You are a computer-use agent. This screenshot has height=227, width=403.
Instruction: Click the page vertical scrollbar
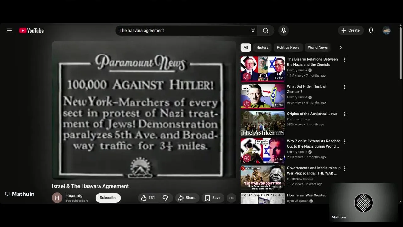pos(400,54)
